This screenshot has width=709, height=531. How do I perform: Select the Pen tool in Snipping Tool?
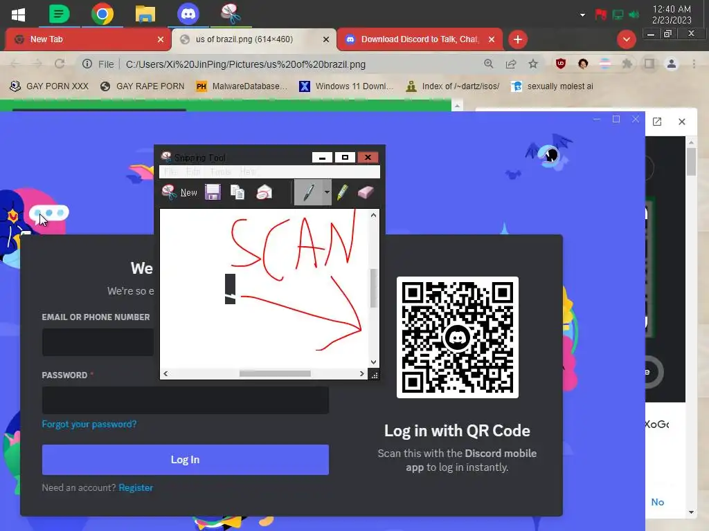(x=308, y=192)
